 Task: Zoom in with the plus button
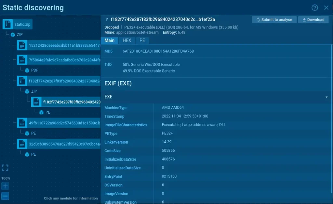[5, 186]
